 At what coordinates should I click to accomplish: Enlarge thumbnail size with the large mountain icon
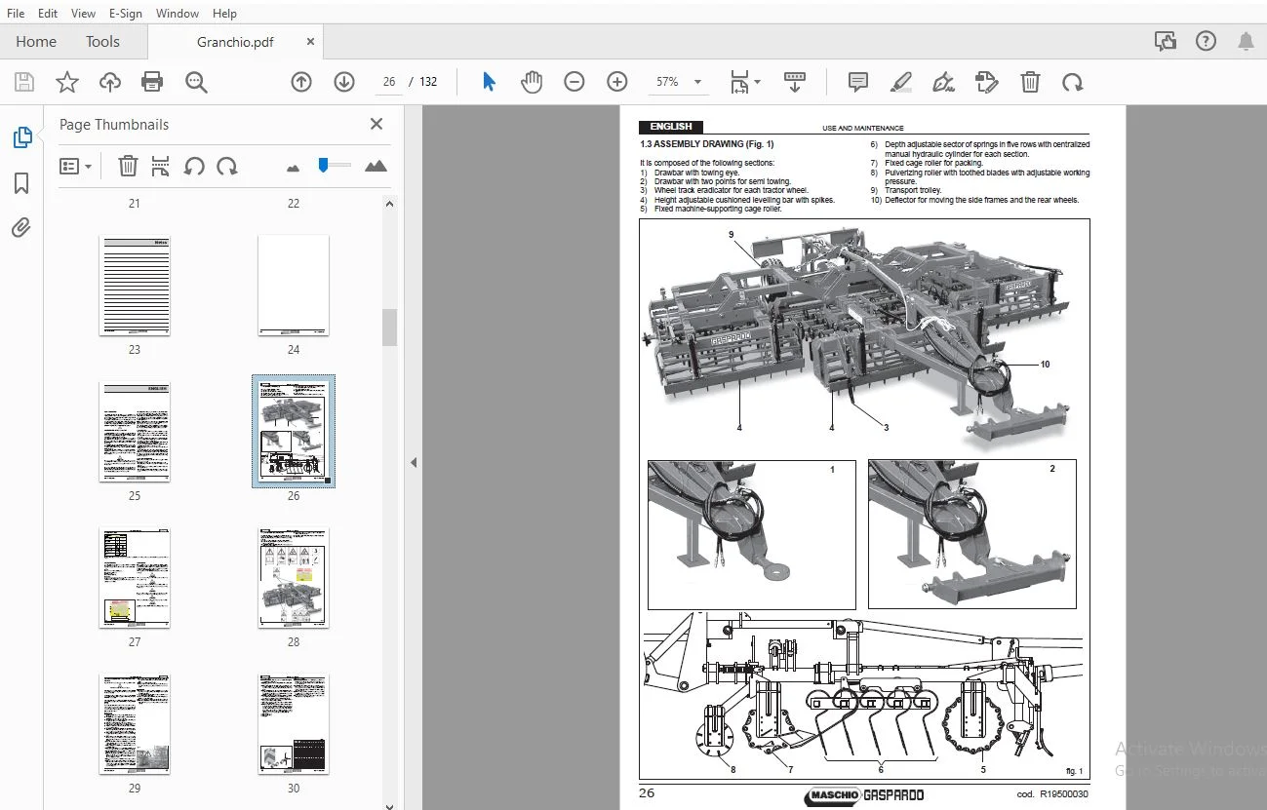click(376, 166)
